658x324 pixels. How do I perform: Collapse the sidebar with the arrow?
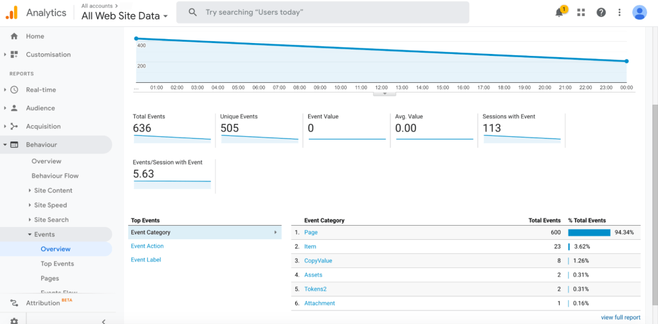[104, 320]
